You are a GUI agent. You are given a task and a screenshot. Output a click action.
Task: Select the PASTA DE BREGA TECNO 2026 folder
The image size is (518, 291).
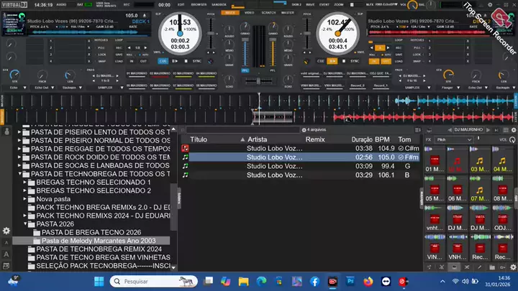[x=91, y=232]
